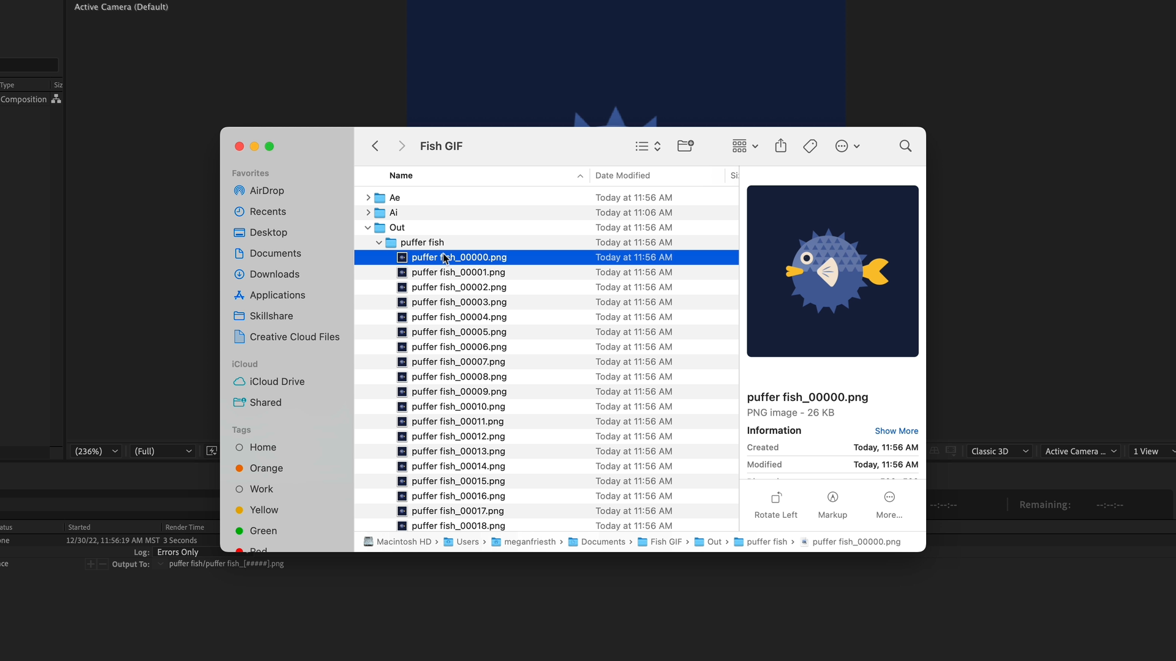Open Downloads in Finder sidebar

click(274, 274)
